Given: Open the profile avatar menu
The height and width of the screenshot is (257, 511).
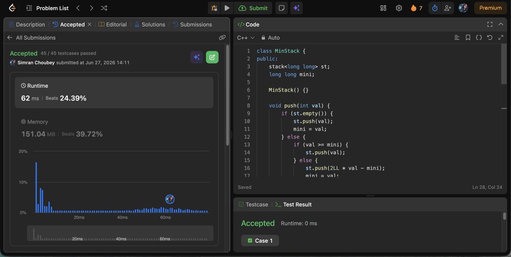Looking at the screenshot, I should point(463,8).
